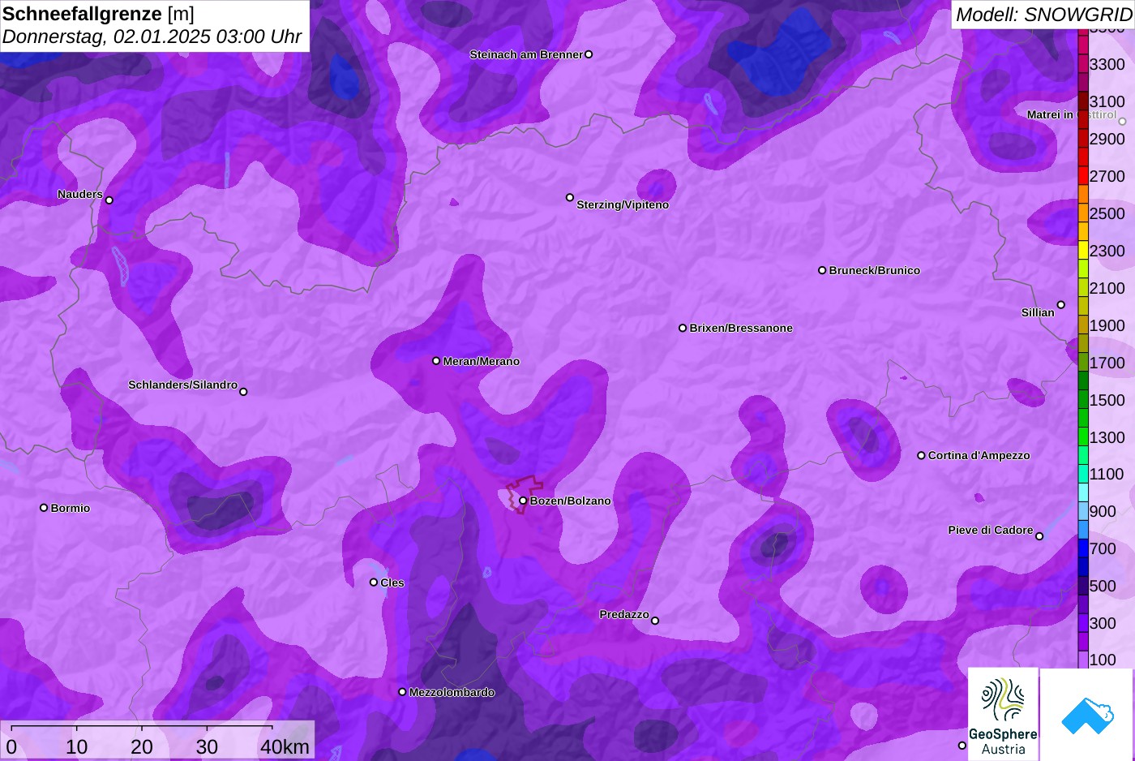The width and height of the screenshot is (1135, 761).
Task: Click the legend value 1700
Action: pos(1107,363)
